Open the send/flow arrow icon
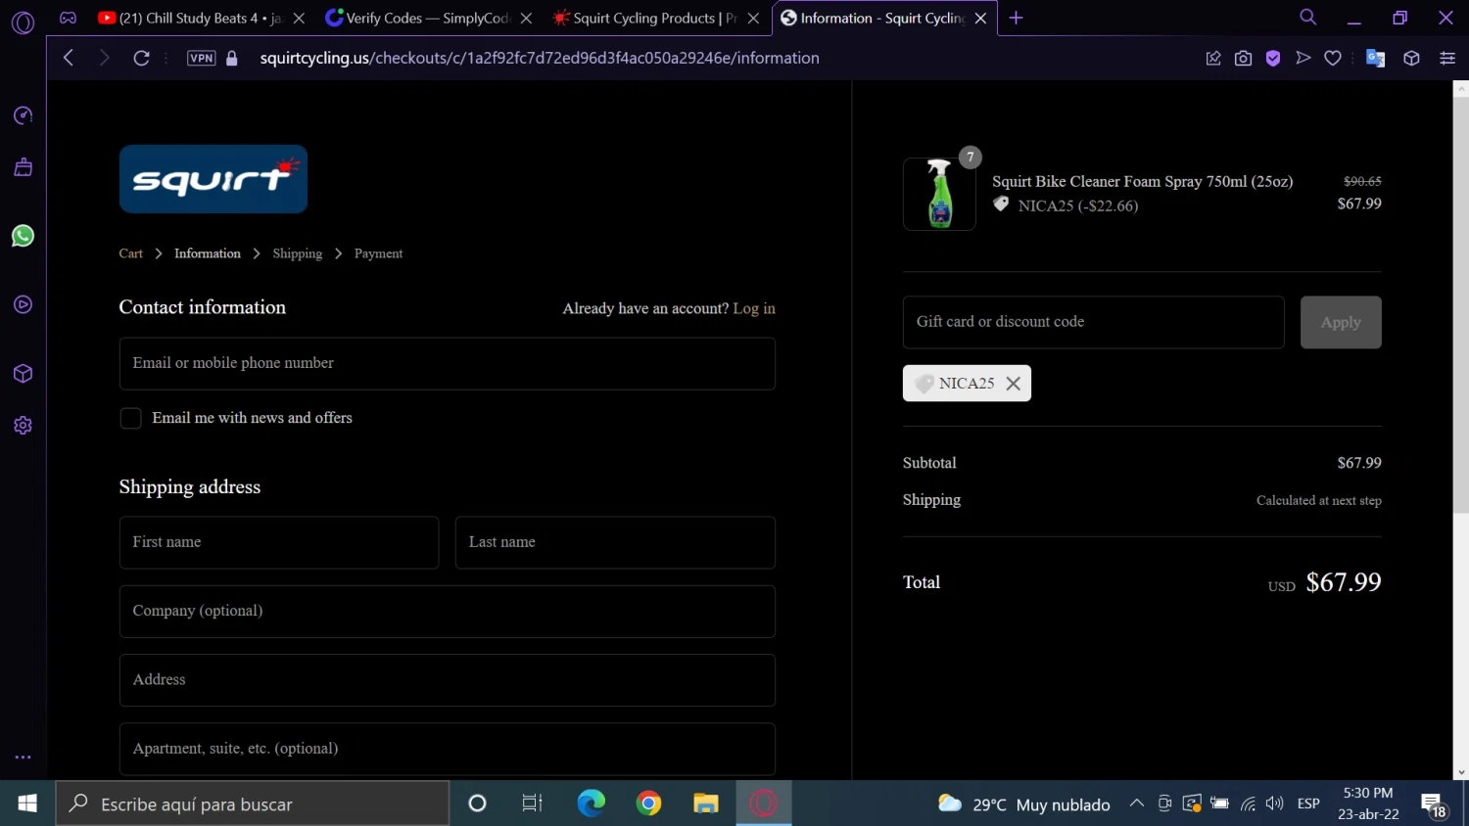This screenshot has height=826, width=1469. [1303, 58]
